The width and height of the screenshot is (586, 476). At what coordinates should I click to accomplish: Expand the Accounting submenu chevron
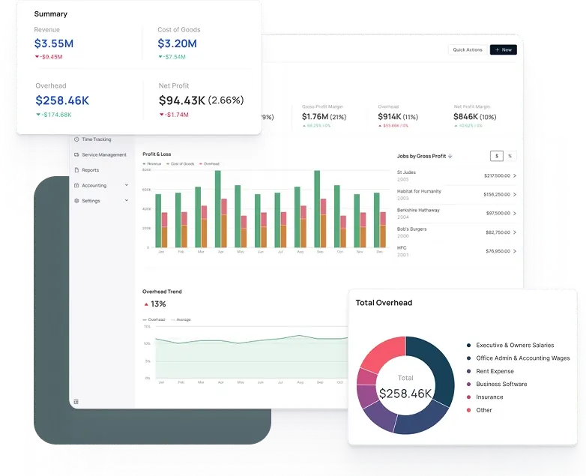click(x=127, y=185)
